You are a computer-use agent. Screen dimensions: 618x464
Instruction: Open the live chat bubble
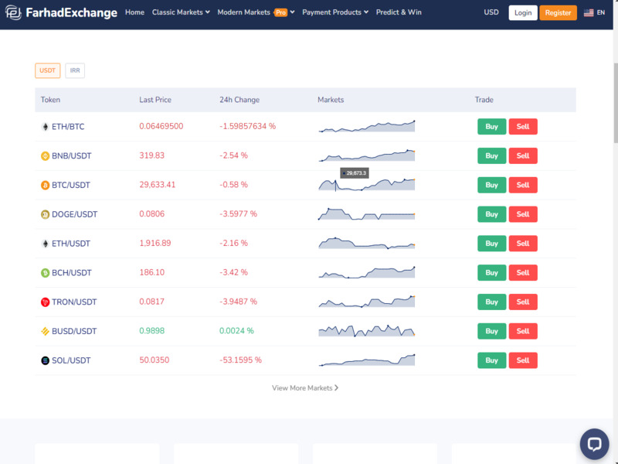pos(594,444)
